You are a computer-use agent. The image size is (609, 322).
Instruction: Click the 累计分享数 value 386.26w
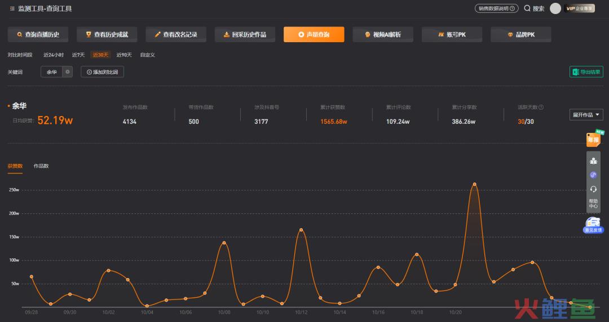point(464,122)
